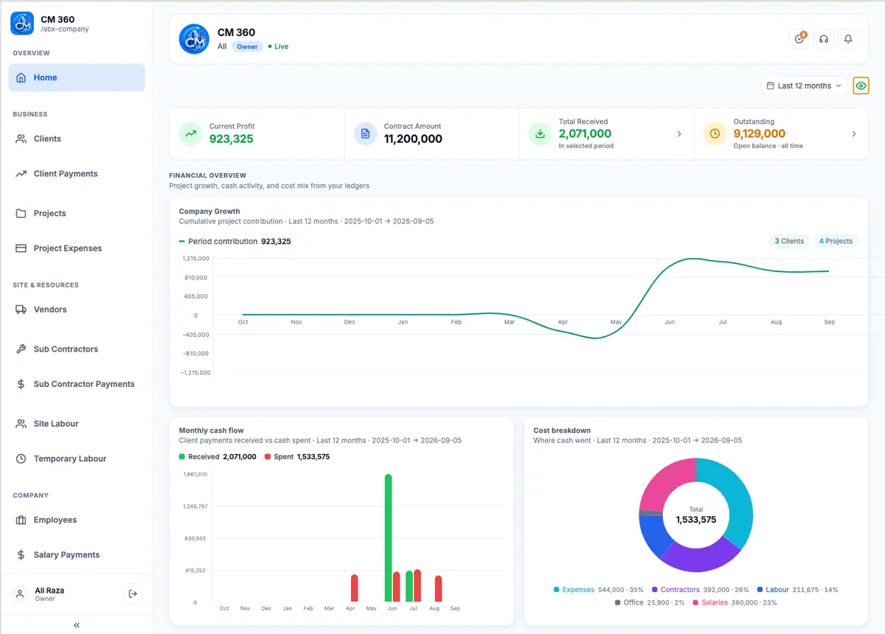
Task: Click the Employees briefcase icon
Action: click(21, 520)
